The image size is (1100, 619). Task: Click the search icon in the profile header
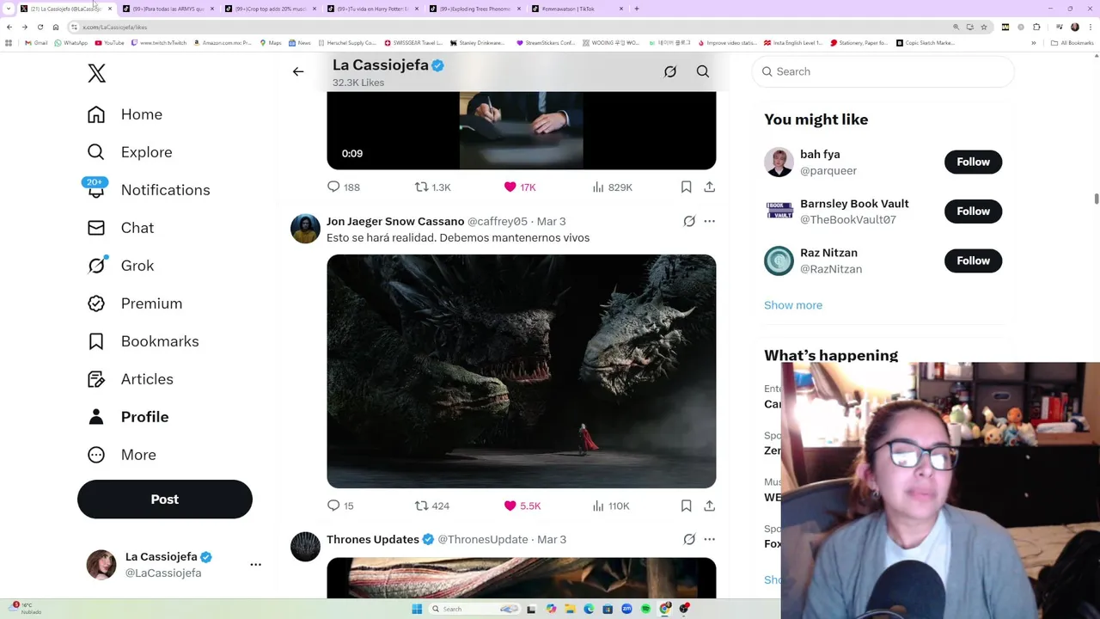[703, 72]
